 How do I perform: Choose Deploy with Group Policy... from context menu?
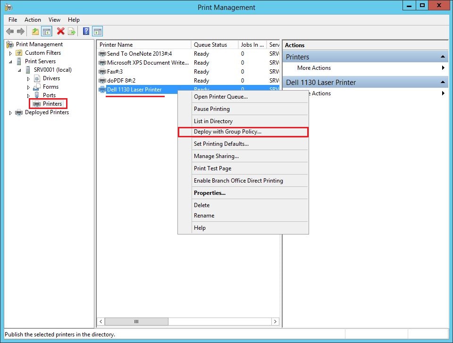pyautogui.click(x=227, y=132)
